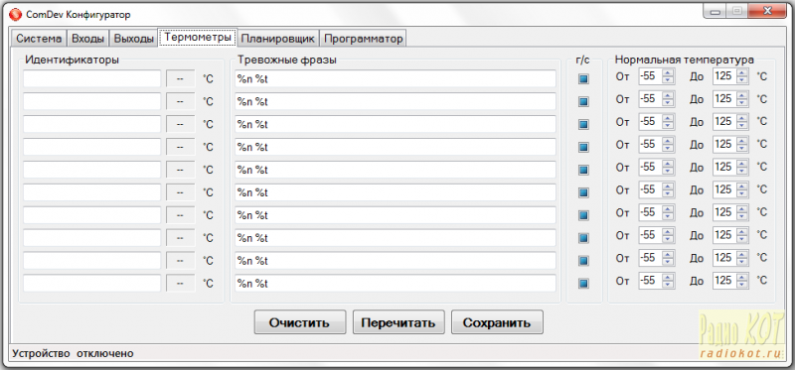Click the Перечитать button
Screen dimensions: 795x370
(x=398, y=323)
